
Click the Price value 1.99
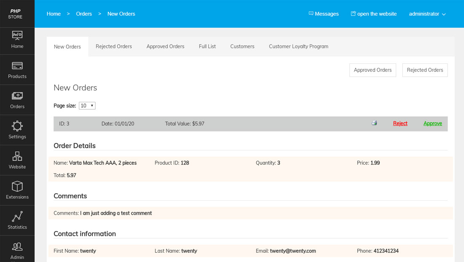375,163
